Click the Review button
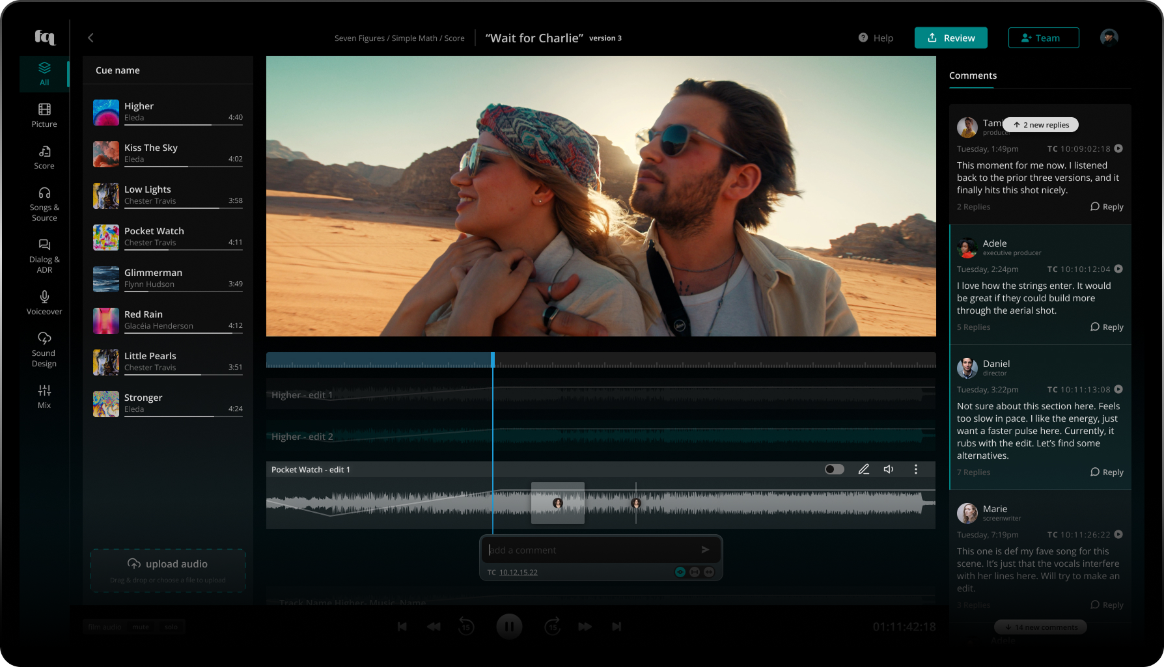1164x667 pixels. (950, 38)
